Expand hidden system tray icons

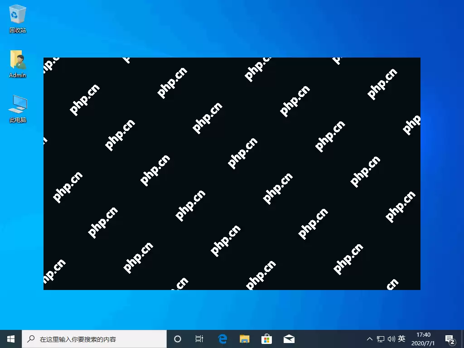tap(370, 338)
